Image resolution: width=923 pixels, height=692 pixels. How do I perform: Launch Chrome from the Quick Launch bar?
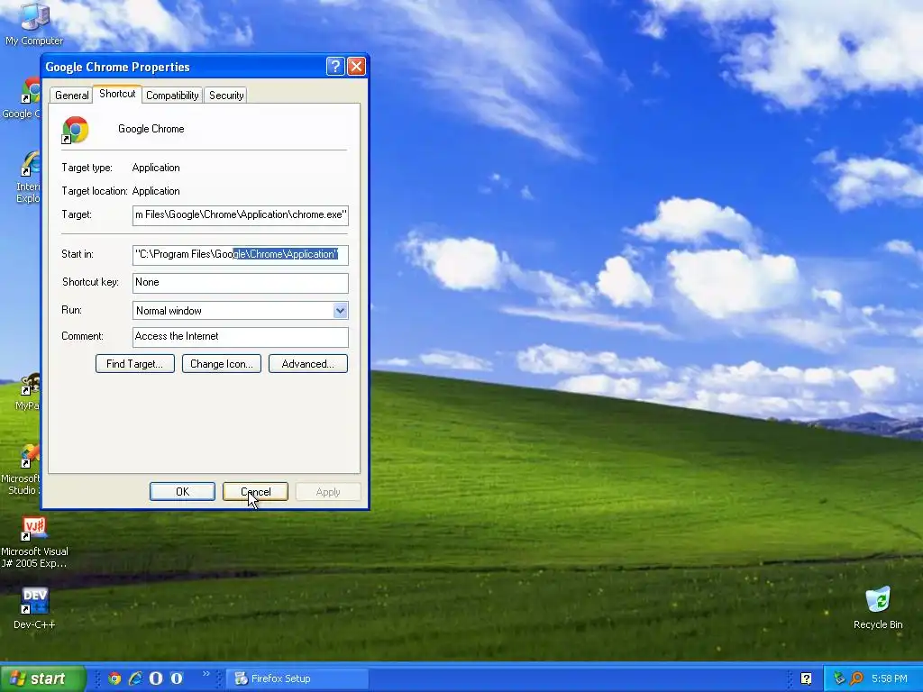pyautogui.click(x=114, y=678)
